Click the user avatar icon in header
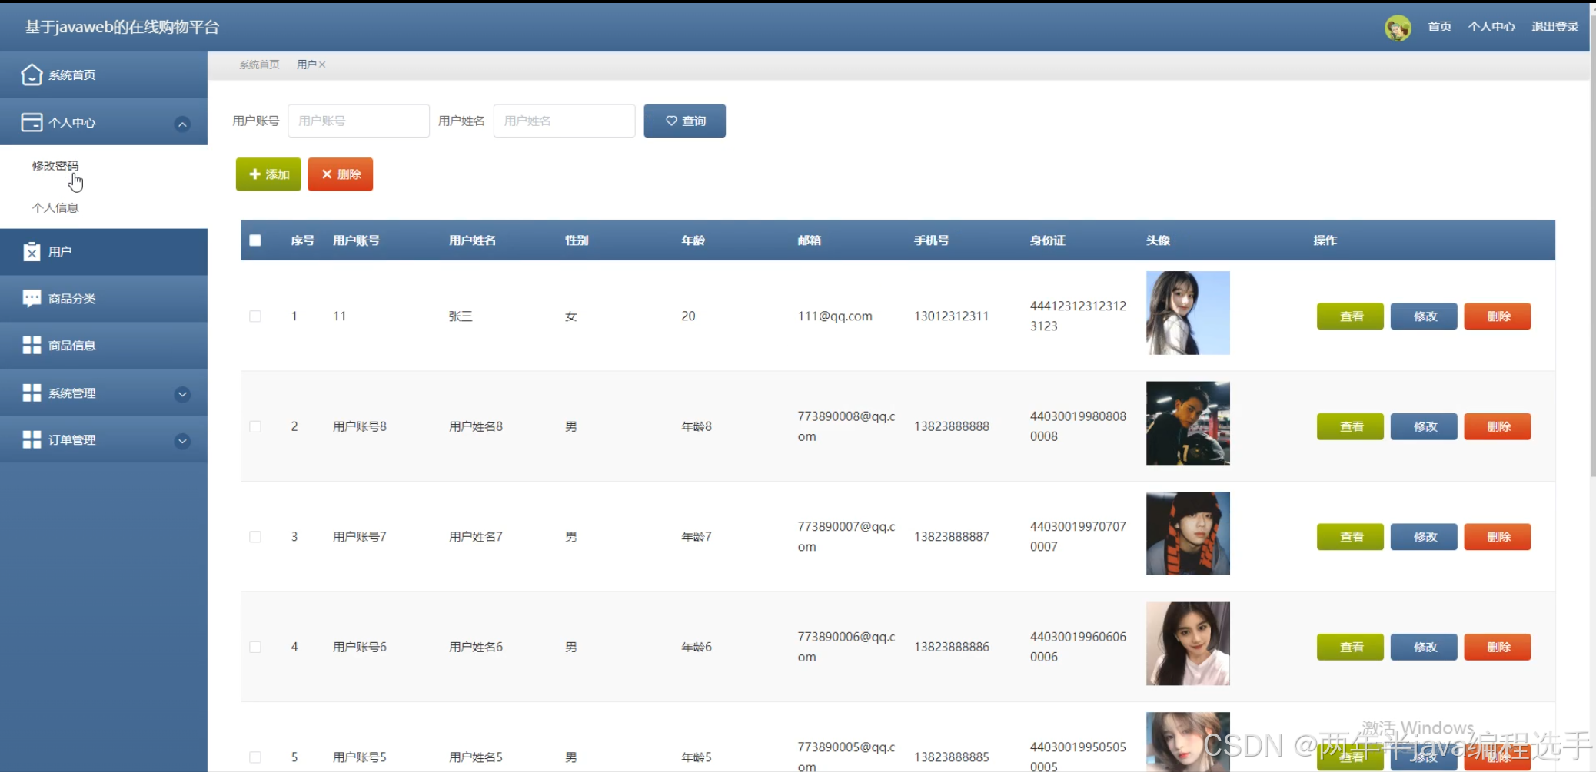This screenshot has width=1596, height=772. [1398, 28]
